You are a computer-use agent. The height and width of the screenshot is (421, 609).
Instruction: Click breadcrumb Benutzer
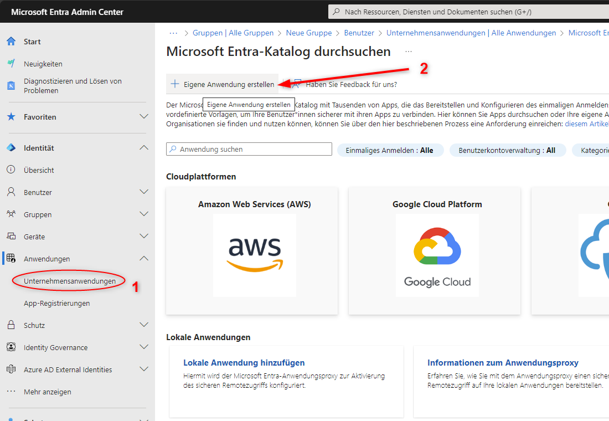359,33
